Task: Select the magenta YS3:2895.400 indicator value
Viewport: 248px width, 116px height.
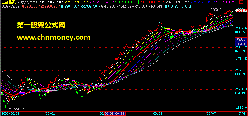Action: 101,2
